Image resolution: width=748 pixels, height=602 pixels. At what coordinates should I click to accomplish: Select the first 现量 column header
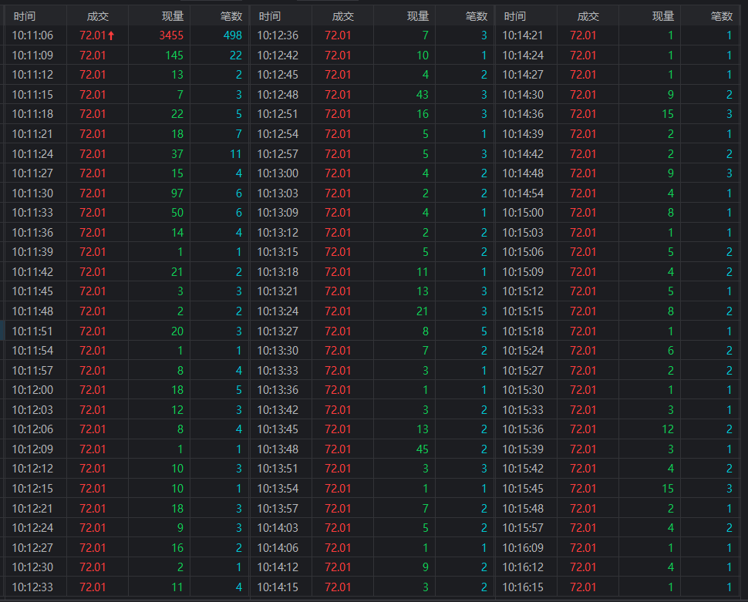coord(173,16)
